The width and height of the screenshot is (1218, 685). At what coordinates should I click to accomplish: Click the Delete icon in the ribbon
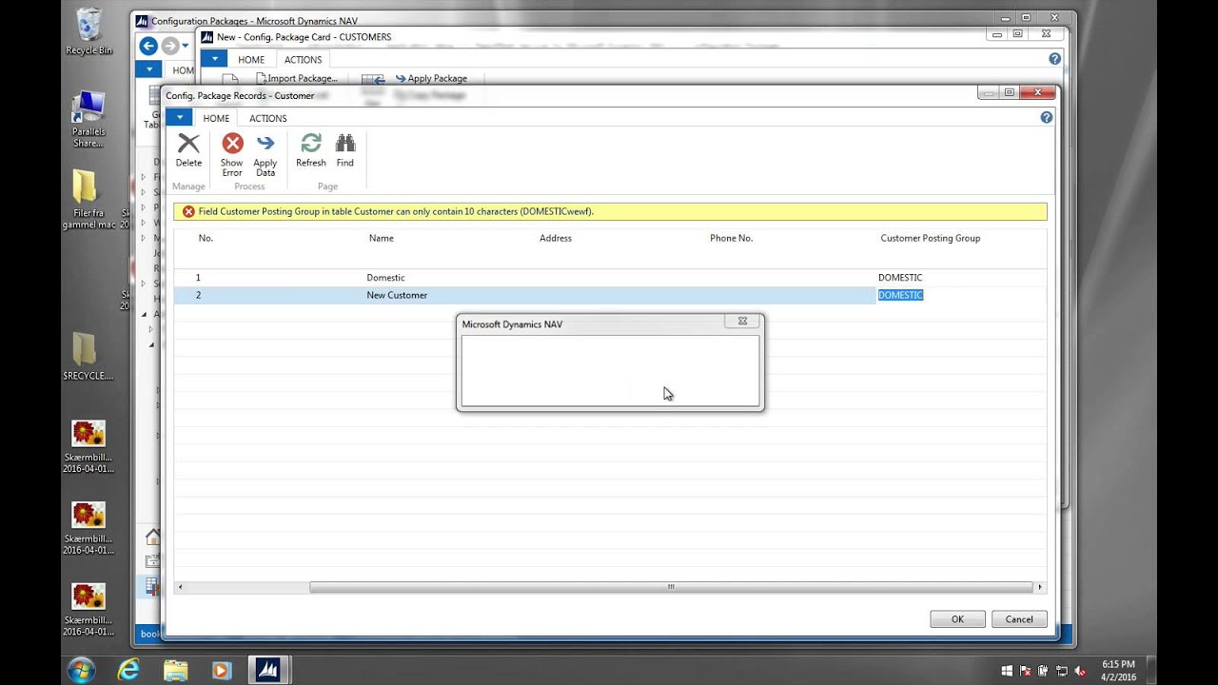188,144
